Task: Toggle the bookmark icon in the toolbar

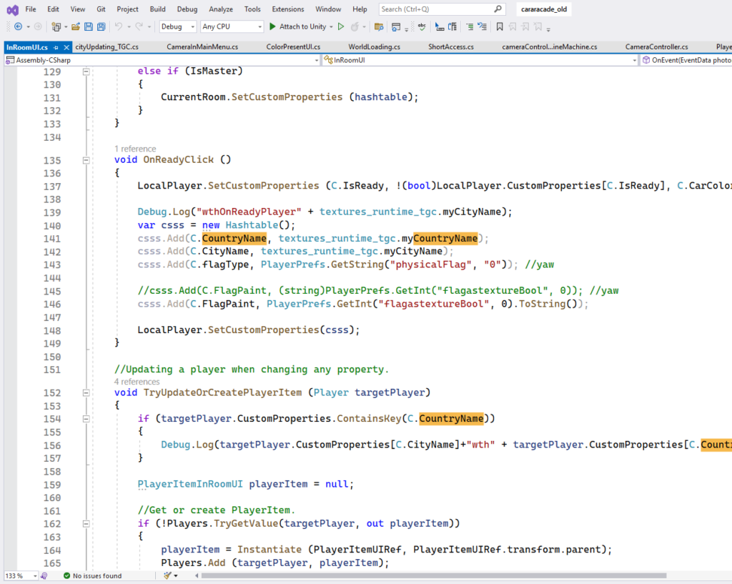Action: (500, 26)
